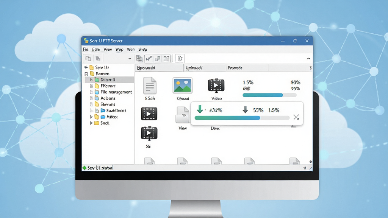Select the 5Sch text document file icon
Viewport: 388px width, 218px height.
pos(150,86)
